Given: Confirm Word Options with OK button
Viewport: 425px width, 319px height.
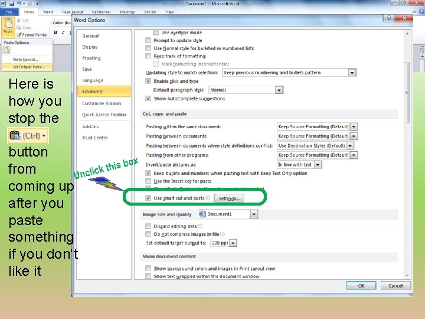Looking at the screenshot, I should [x=361, y=286].
